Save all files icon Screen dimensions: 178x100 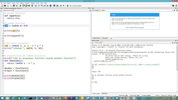coord(11,6)
